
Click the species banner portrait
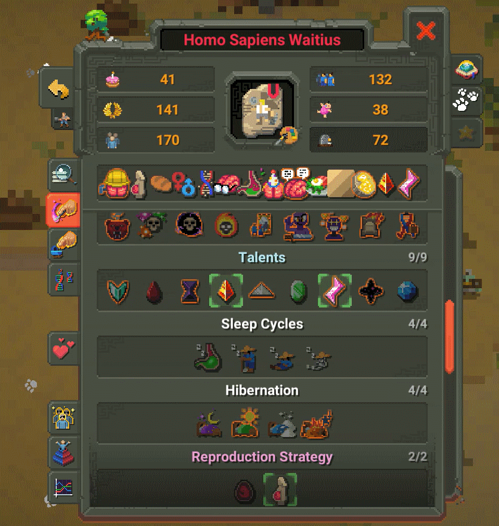click(262, 110)
